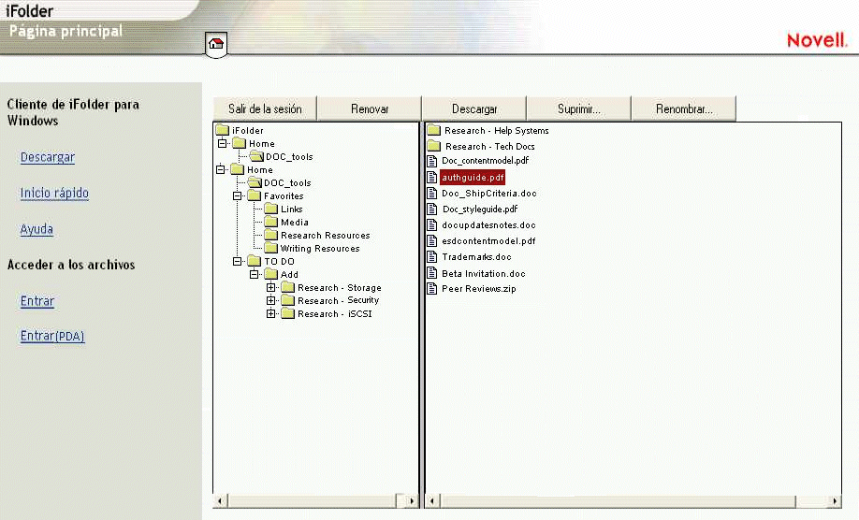Click the file pane horizontal scrollbar thumb
Screen dimensions: 859x520
[x=618, y=500]
